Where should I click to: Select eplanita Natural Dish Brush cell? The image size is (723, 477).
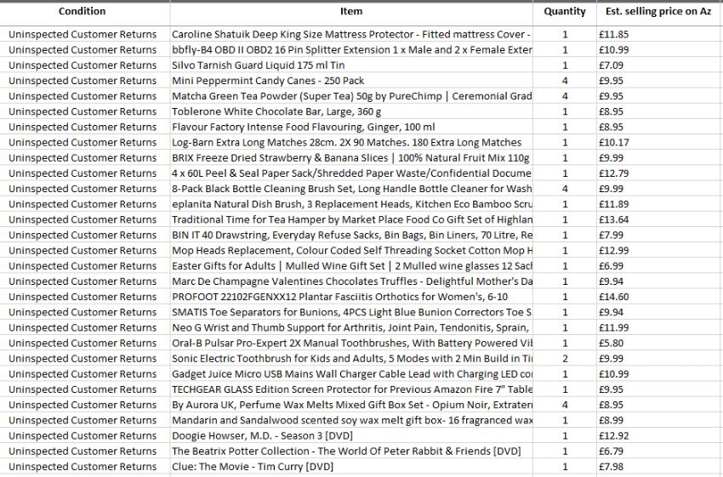pos(351,204)
